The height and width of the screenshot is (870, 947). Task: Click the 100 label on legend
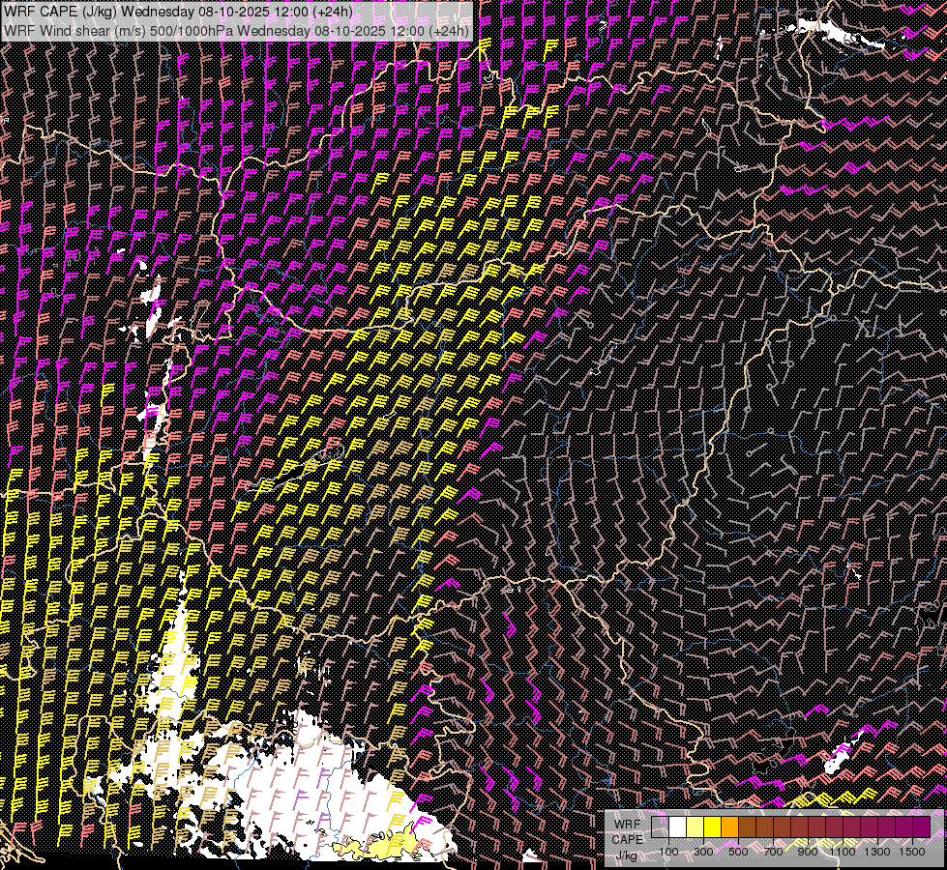668,852
